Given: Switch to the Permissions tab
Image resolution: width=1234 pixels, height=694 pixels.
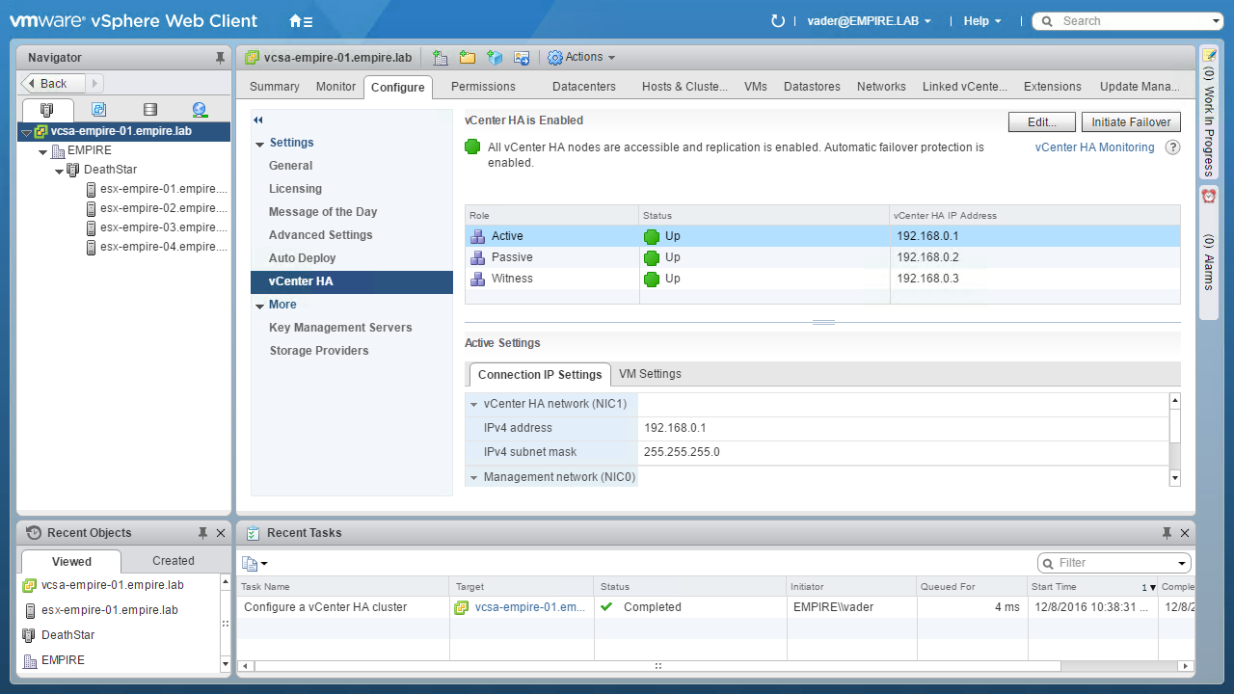Looking at the screenshot, I should tap(483, 87).
